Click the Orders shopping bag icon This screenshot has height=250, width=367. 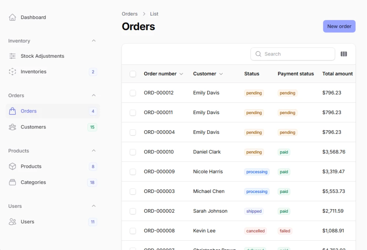pyautogui.click(x=12, y=111)
